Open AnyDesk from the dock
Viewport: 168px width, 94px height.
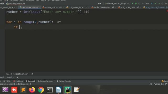click(14, 90)
